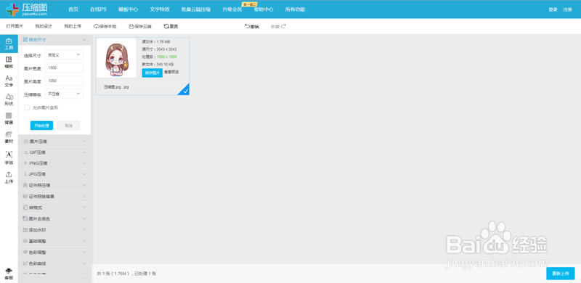Screen dimensions: 581x283
Task: Click 我的上传 in the toolbar
Action: (x=72, y=26)
